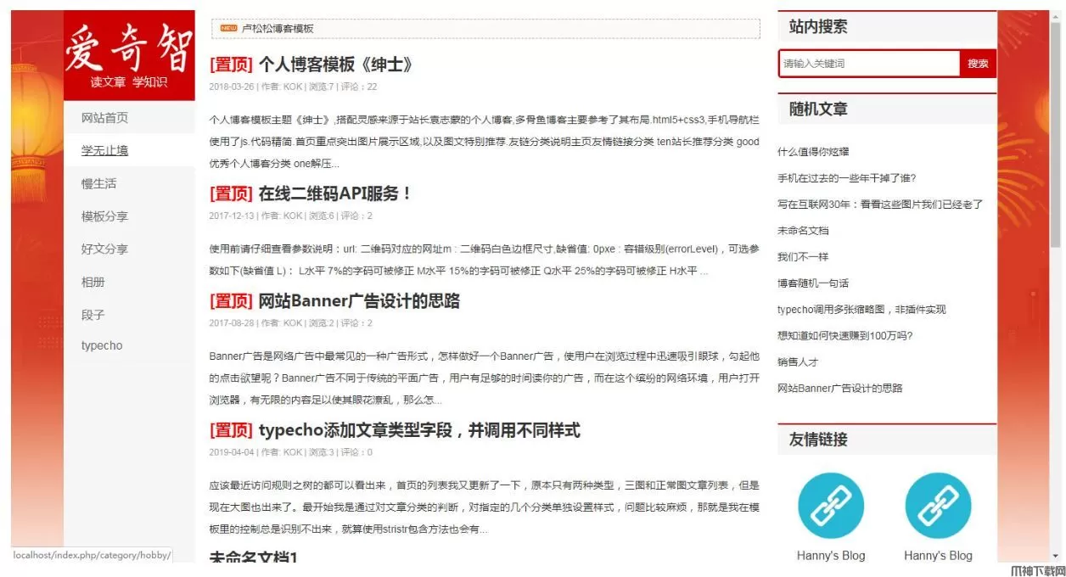This screenshot has width=1066, height=577.
Task: Open the 好文分享 category
Action: click(105, 249)
